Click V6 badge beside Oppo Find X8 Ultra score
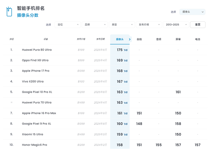The height and width of the screenshot is (149, 211). point(126,61)
